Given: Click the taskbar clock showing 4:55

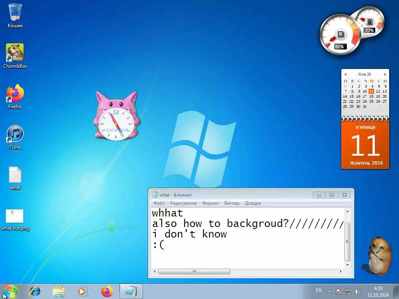Looking at the screenshot, I should [378, 292].
